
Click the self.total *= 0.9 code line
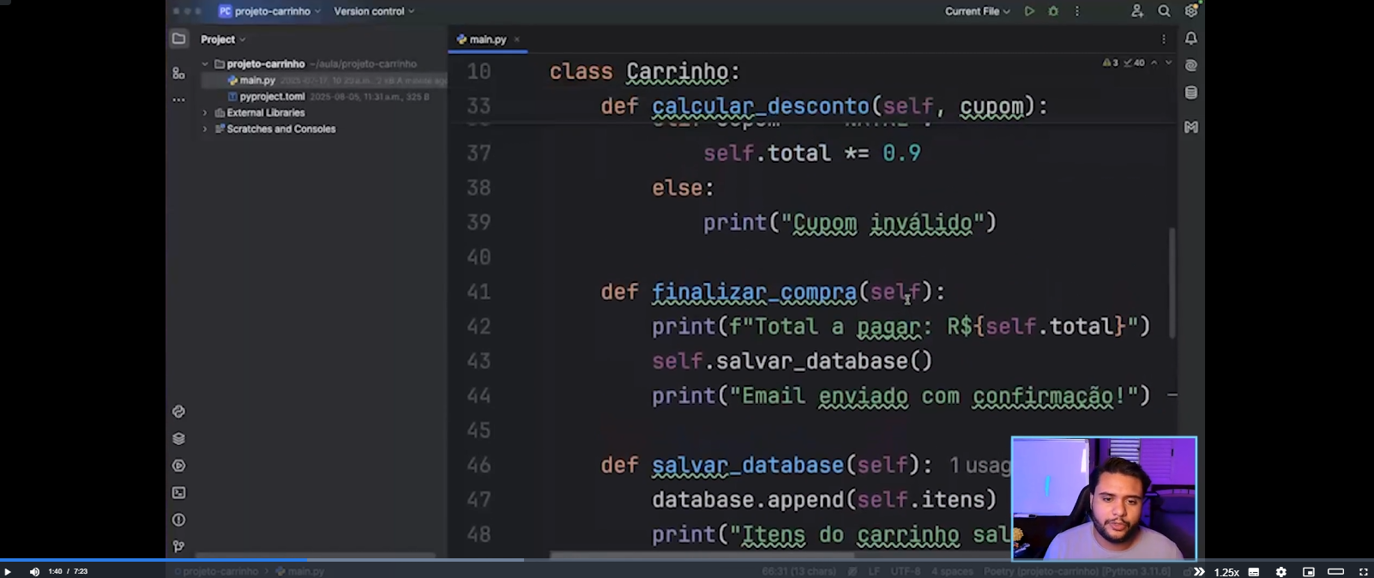[812, 154]
